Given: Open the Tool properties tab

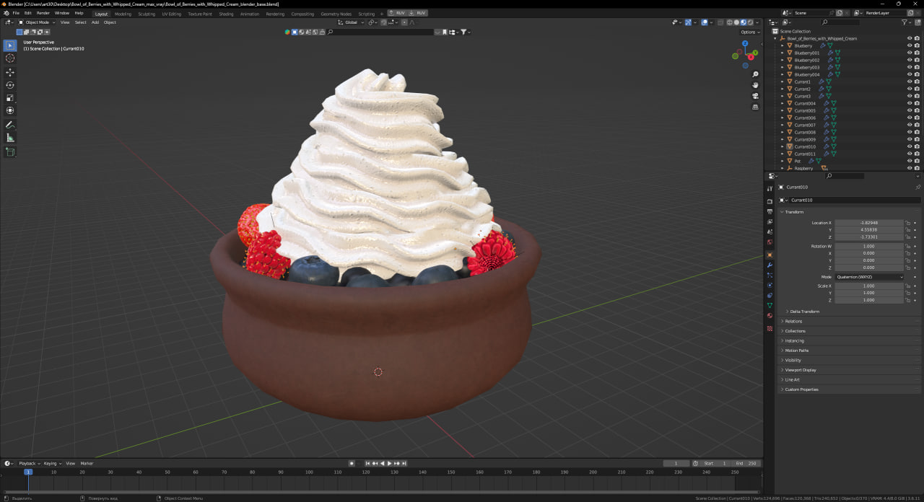Looking at the screenshot, I should tap(770, 188).
